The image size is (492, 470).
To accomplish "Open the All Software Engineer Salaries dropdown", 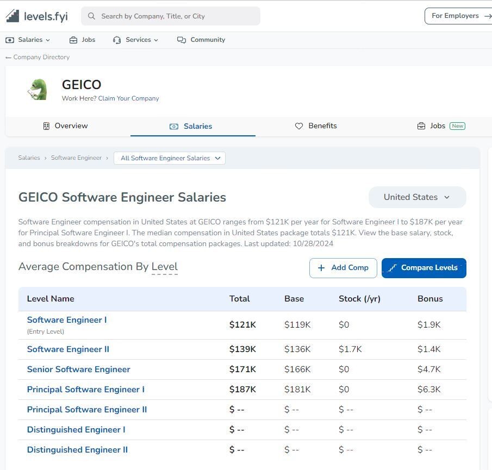I will (x=169, y=158).
